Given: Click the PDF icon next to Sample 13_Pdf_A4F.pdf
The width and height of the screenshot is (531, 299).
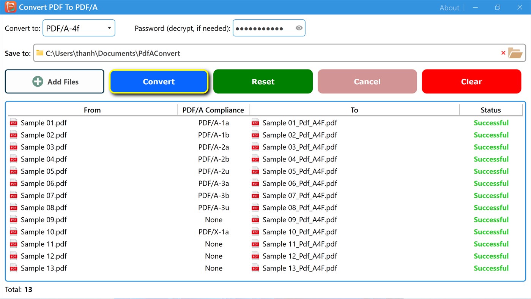Looking at the screenshot, I should click(x=255, y=268).
